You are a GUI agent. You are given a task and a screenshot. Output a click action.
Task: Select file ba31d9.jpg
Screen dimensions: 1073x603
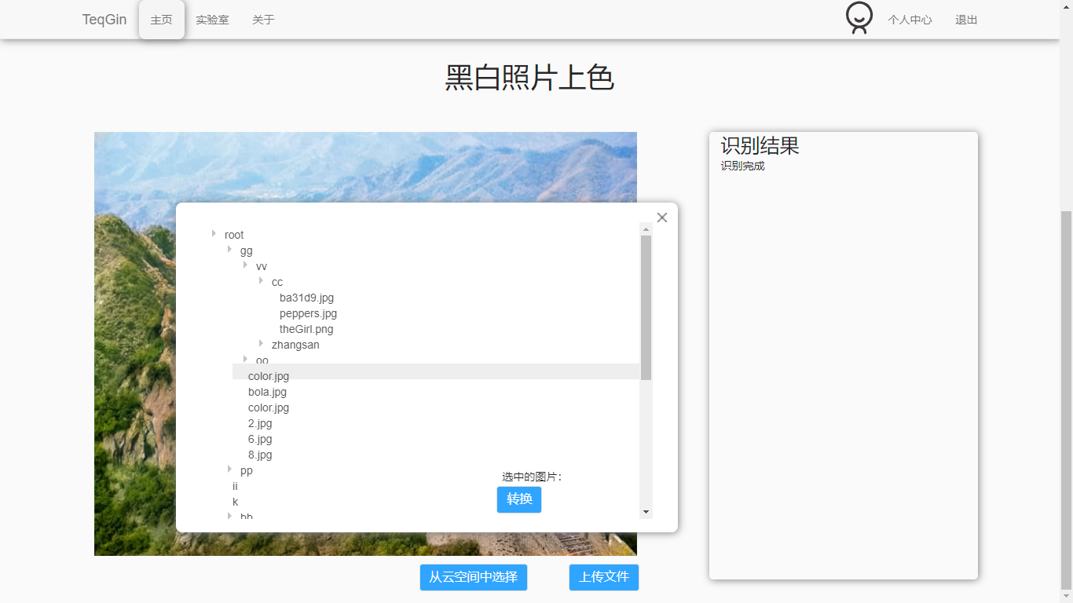tap(306, 298)
